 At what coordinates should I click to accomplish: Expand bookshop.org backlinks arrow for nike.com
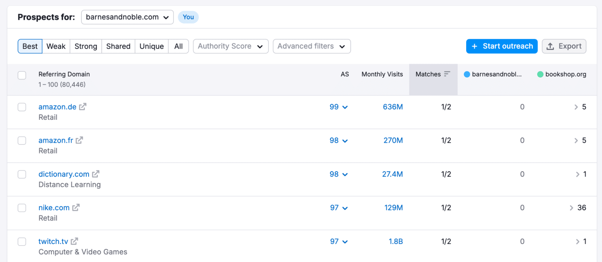click(571, 208)
